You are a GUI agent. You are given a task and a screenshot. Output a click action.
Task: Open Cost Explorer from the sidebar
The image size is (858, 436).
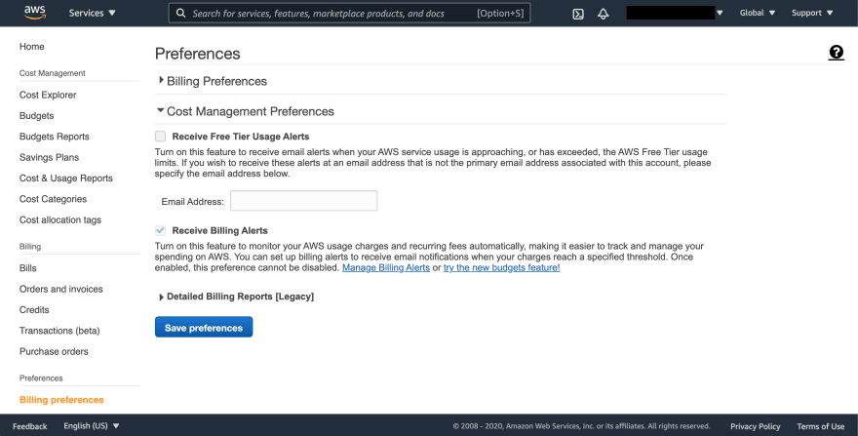[x=48, y=95]
